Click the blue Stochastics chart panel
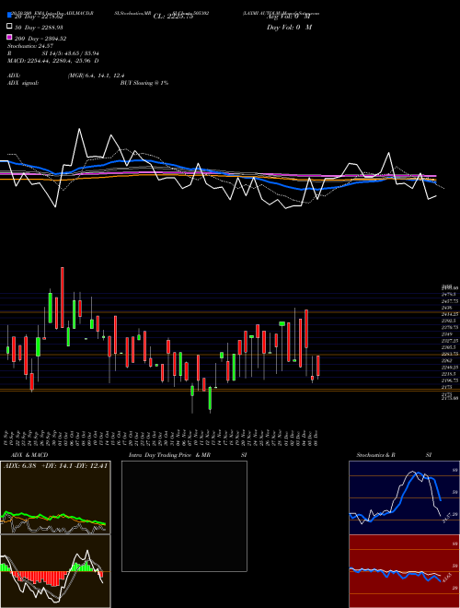Image resolution: width=460 pixels, height=608 pixels. click(x=404, y=497)
